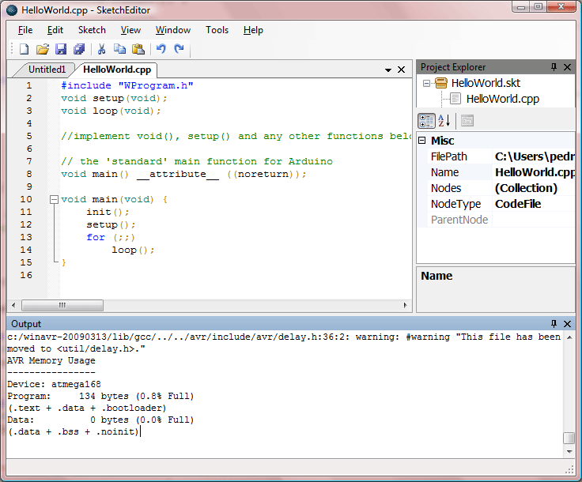The width and height of the screenshot is (582, 482).
Task: Select the HelloWorld.cpp editor tab
Action: pyautogui.click(x=117, y=70)
